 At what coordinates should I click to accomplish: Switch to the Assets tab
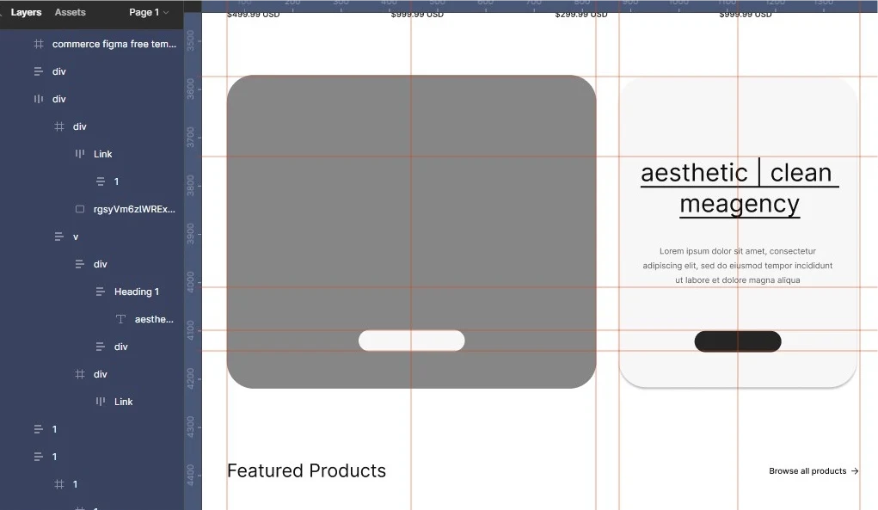(x=70, y=12)
